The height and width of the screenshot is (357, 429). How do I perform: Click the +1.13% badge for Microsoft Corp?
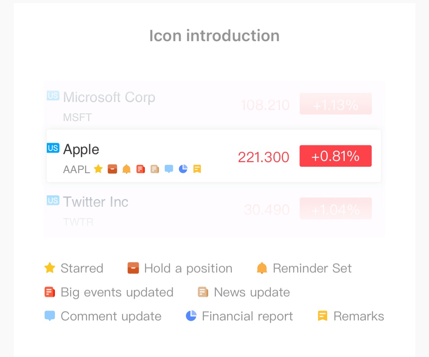(x=336, y=104)
